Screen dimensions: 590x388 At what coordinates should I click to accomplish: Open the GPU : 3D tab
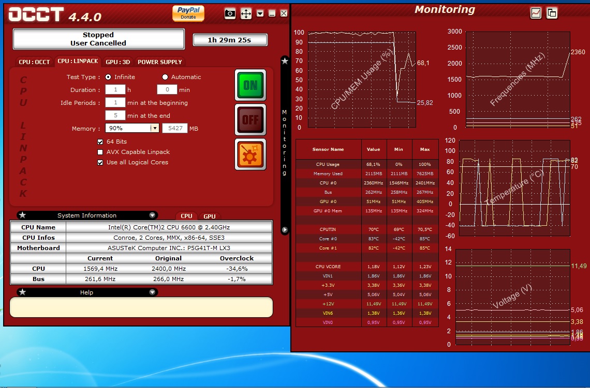[118, 62]
